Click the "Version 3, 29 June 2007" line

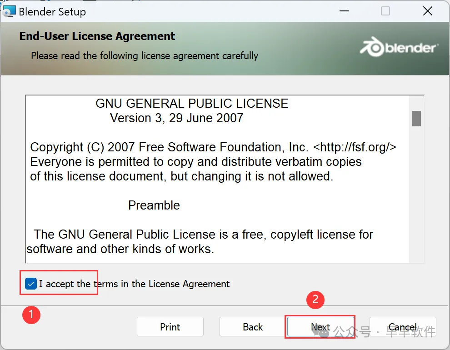(176, 118)
